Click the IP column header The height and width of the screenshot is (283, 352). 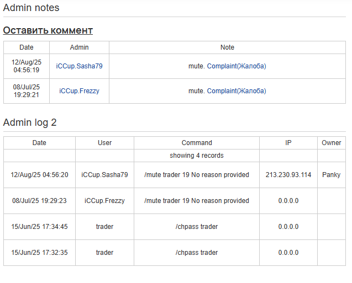click(x=288, y=143)
